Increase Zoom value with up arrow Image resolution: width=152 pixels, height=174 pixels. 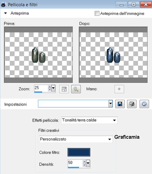tap(50, 87)
